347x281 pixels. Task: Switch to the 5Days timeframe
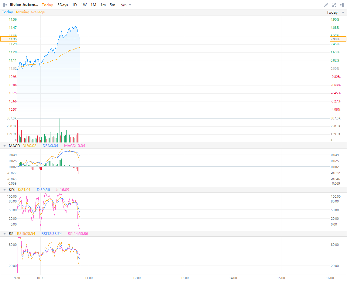coord(63,5)
